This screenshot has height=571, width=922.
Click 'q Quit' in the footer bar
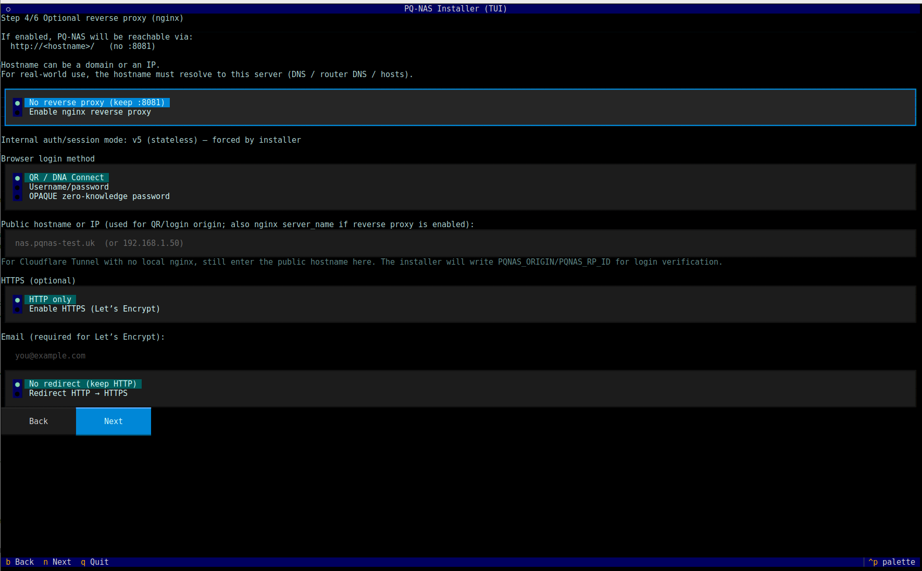pyautogui.click(x=95, y=562)
